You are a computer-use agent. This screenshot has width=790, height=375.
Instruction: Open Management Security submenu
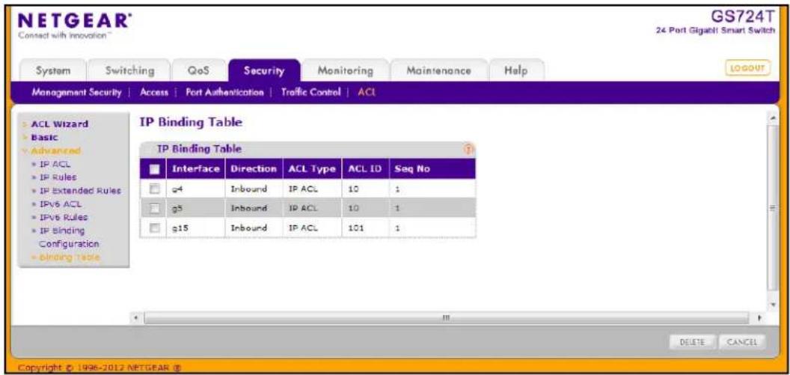click(76, 93)
